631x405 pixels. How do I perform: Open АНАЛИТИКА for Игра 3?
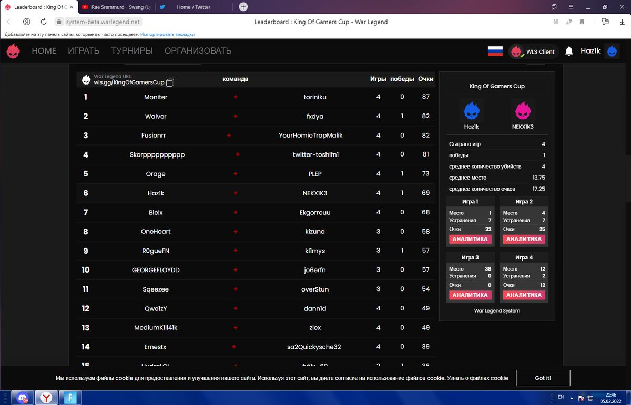coord(470,295)
